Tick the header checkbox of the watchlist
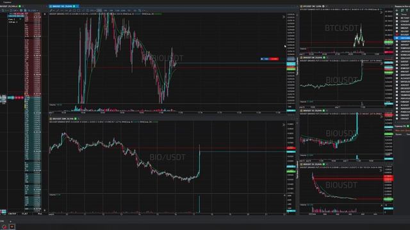This screenshot has width=410, height=230. [x=397, y=14]
